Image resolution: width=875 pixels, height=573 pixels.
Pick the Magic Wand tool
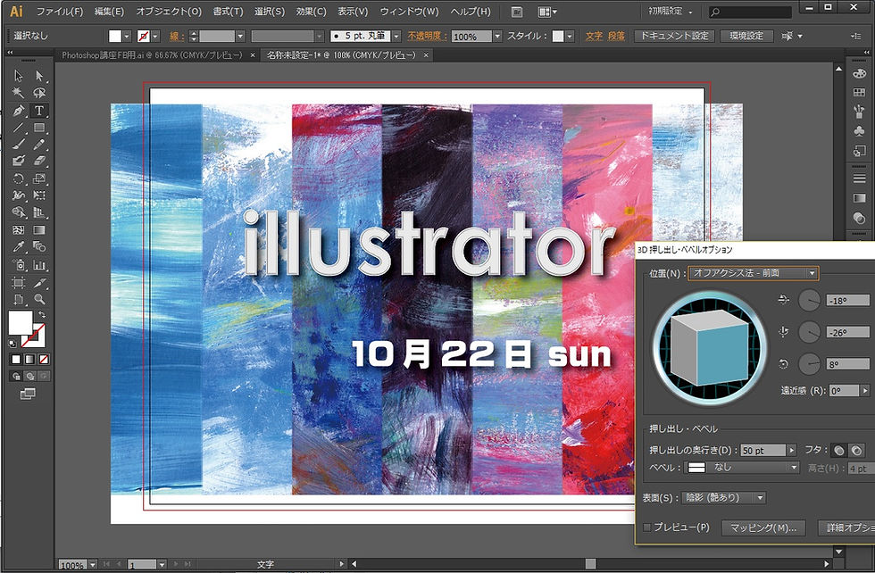point(19,93)
